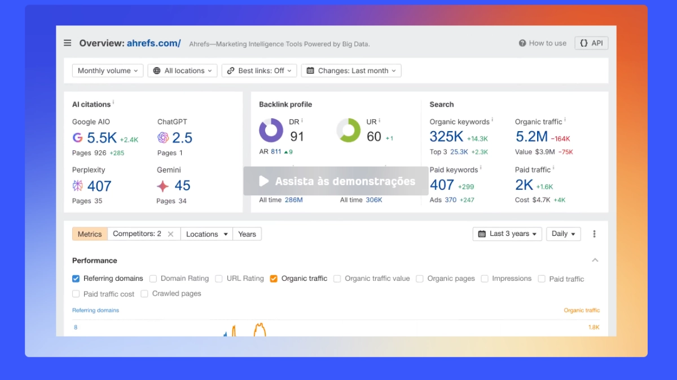Expand the All locations dropdown
This screenshot has width=677, height=380.
[182, 70]
